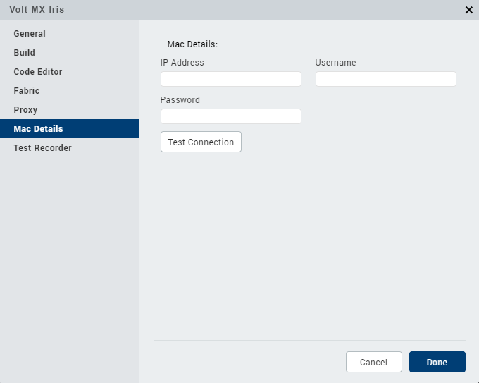Image resolution: width=479 pixels, height=383 pixels.
Task: Select the Mac Details tab
Action: click(38, 129)
